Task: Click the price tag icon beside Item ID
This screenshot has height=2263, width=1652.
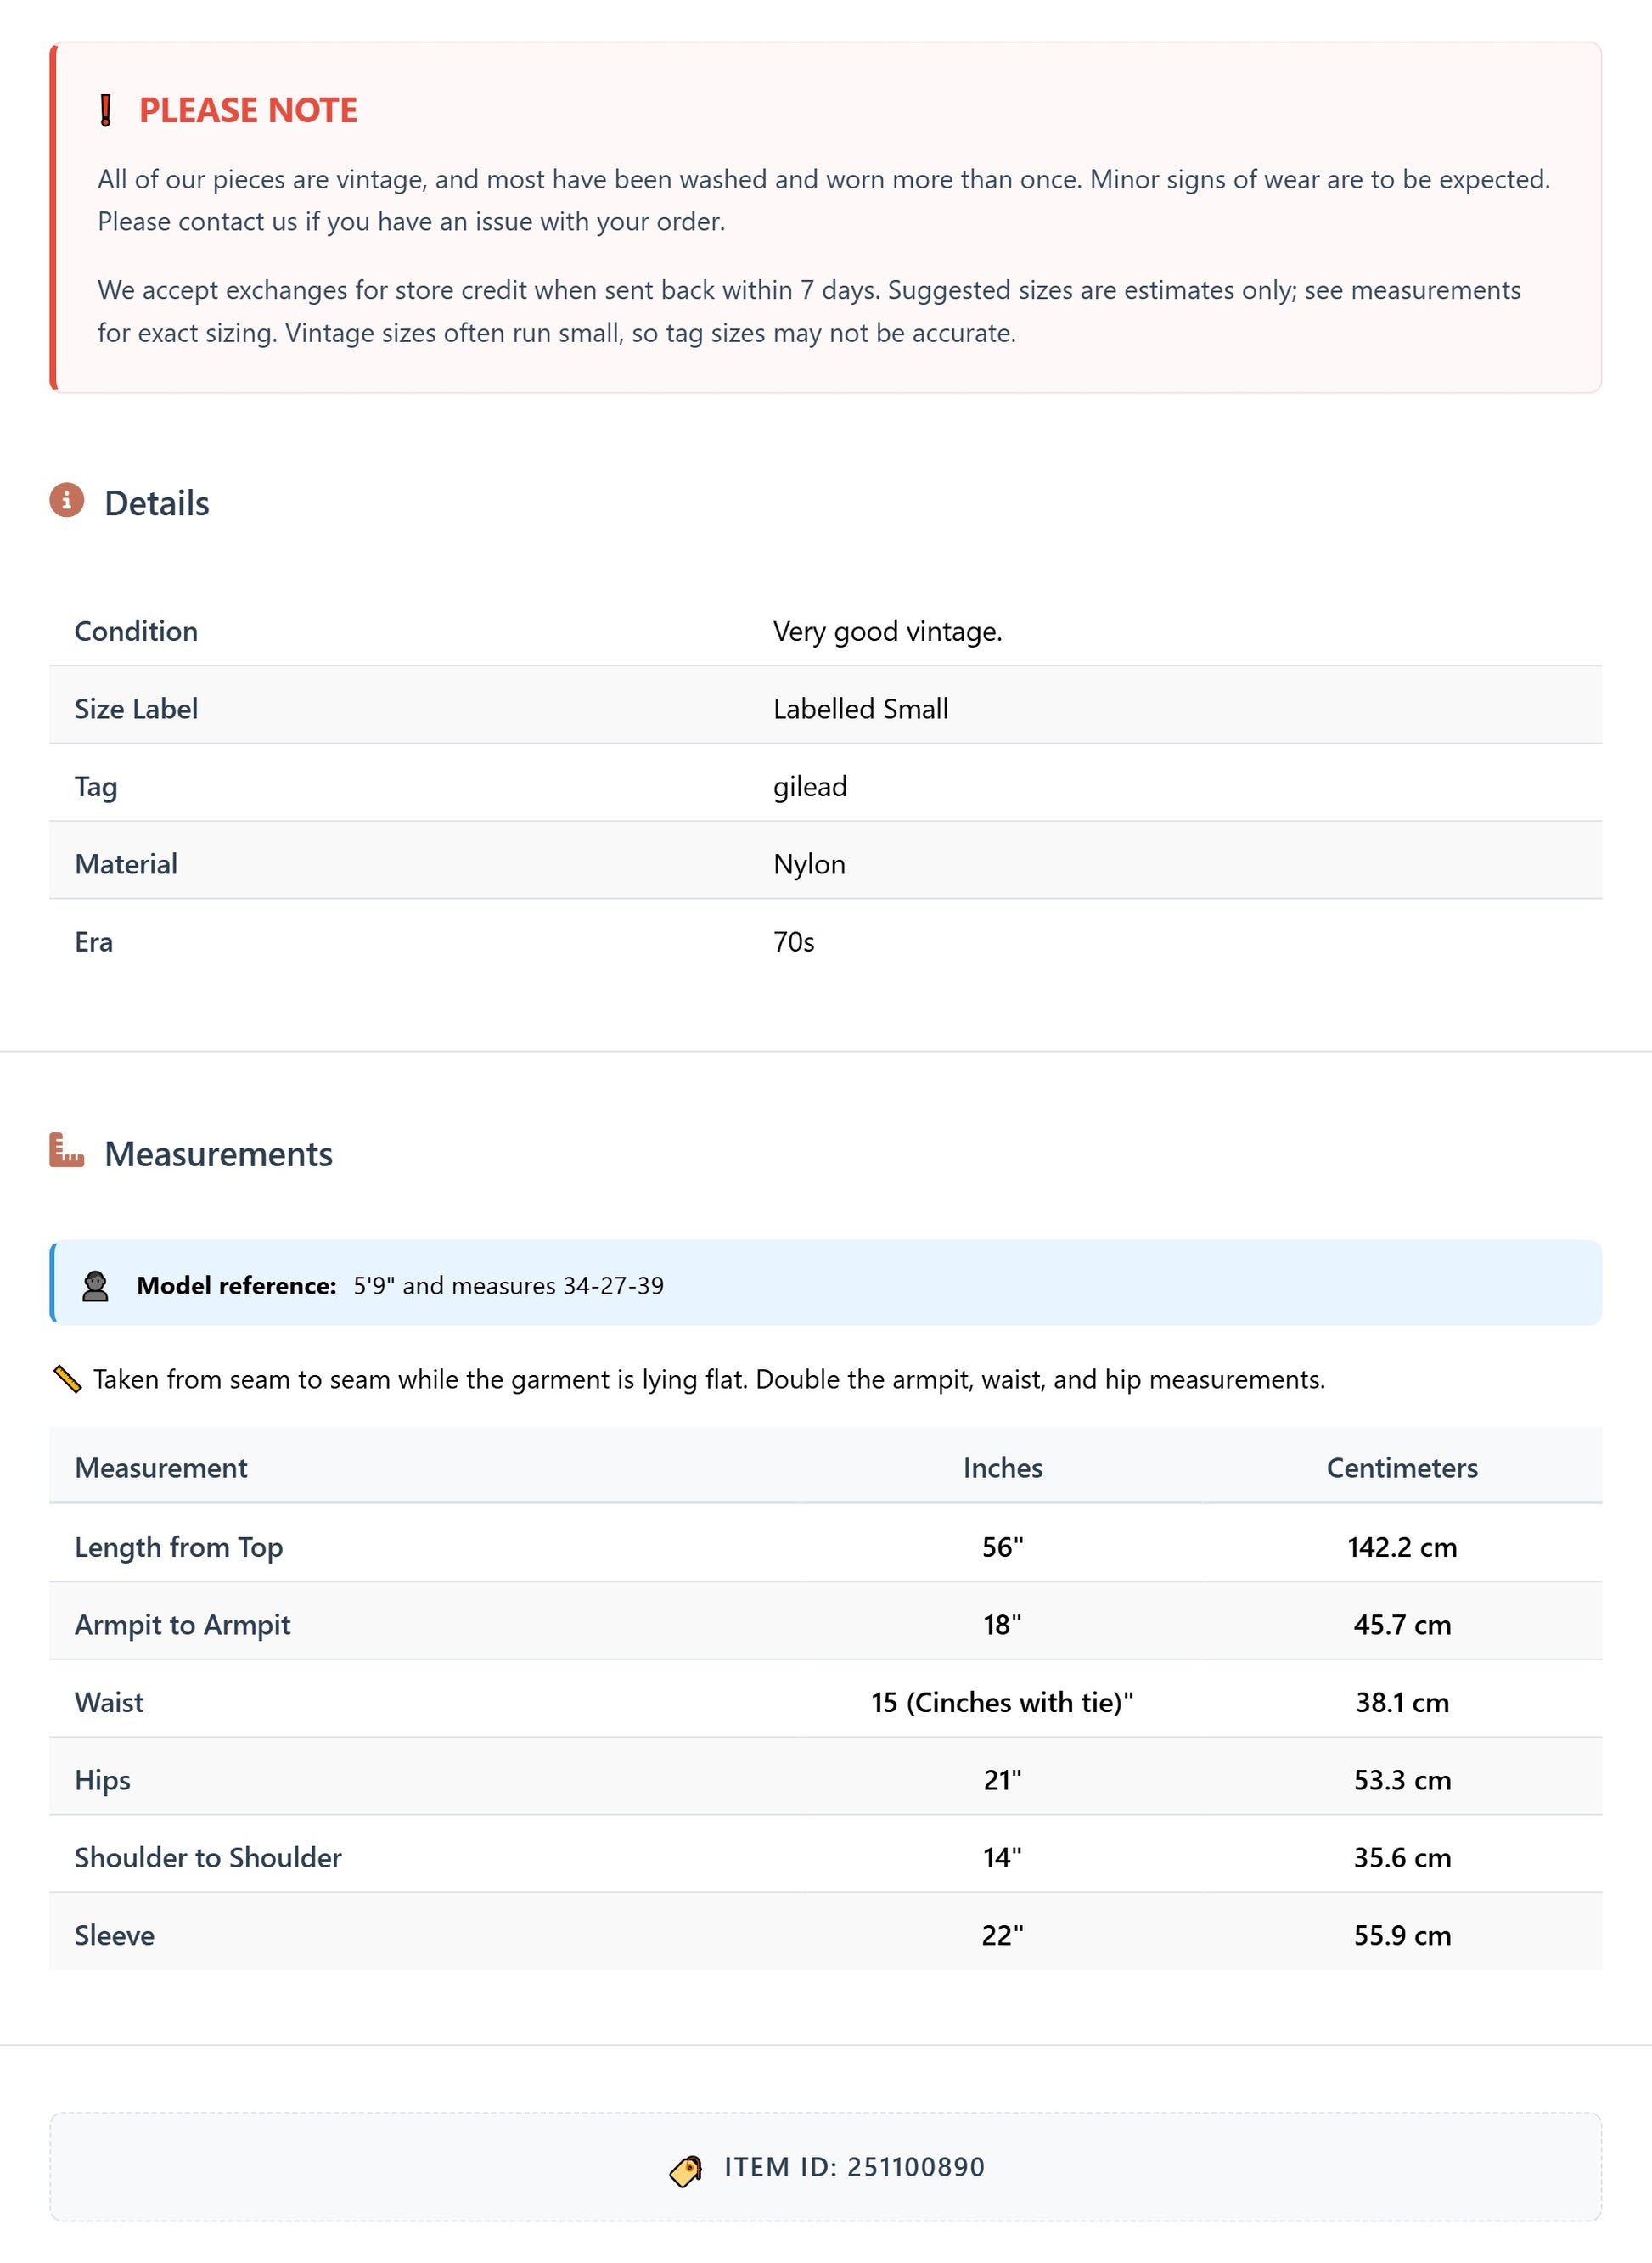Action: 686,2170
